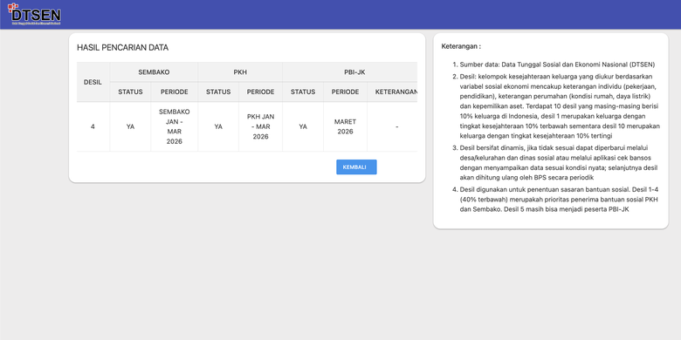
Task: Click PERIODE header under PBI-JK
Action: (345, 92)
